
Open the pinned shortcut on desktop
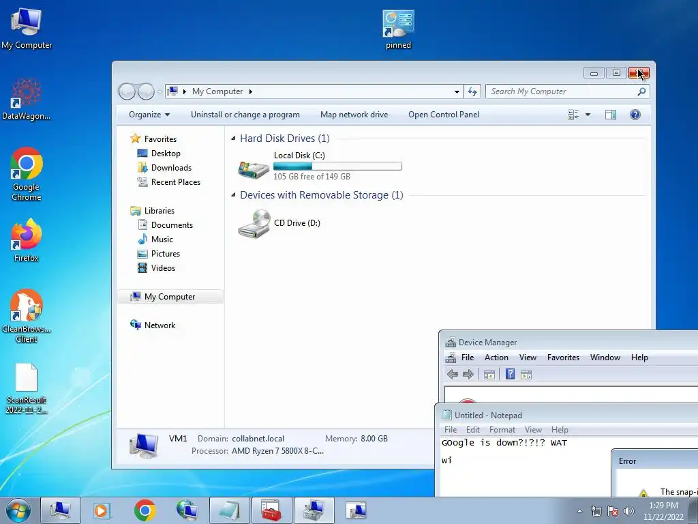pos(398,29)
